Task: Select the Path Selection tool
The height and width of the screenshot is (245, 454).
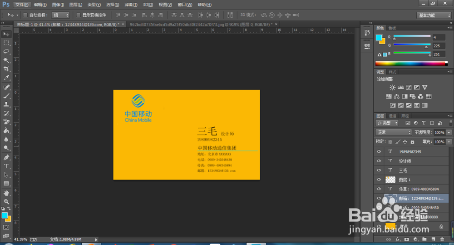Action: 6,175
